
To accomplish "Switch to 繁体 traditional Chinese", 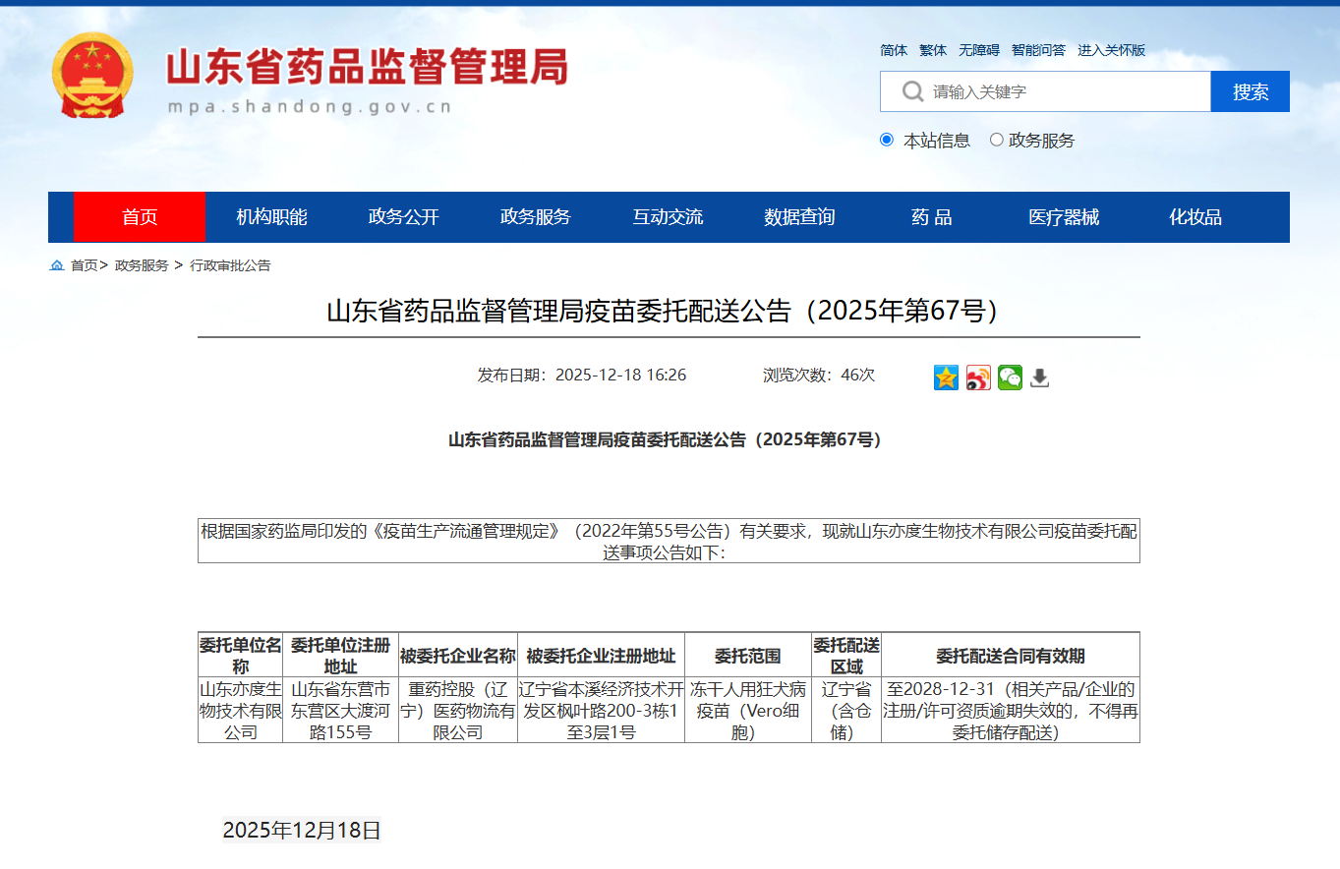I will pos(933,50).
